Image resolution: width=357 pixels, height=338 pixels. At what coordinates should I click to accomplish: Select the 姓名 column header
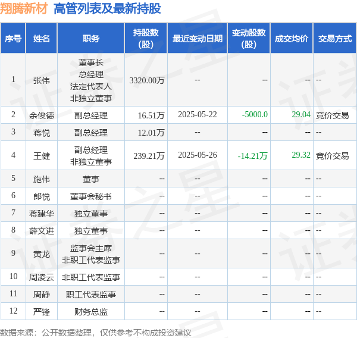(42, 39)
